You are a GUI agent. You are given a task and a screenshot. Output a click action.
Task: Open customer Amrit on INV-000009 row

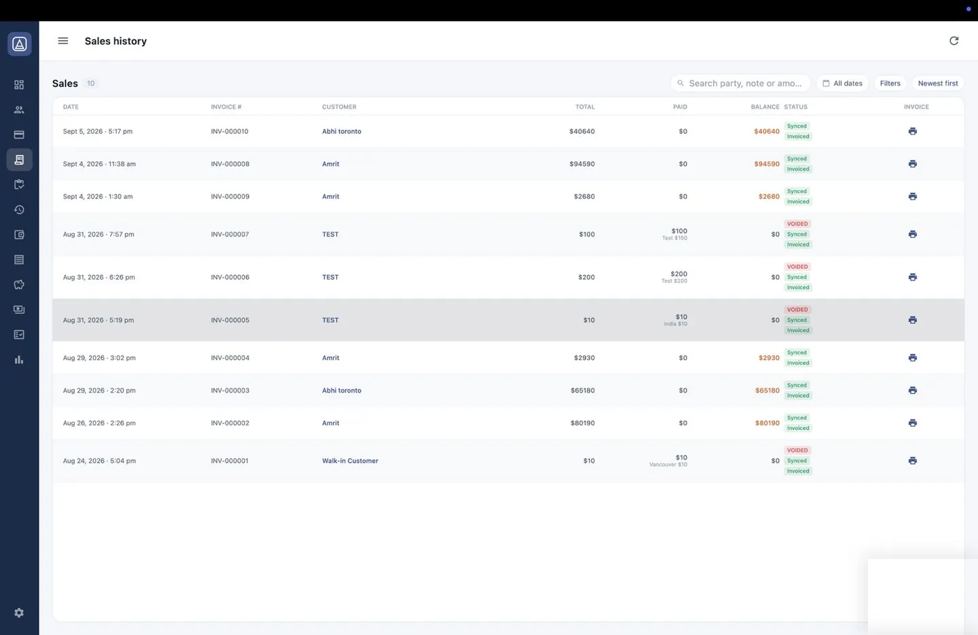tap(331, 196)
